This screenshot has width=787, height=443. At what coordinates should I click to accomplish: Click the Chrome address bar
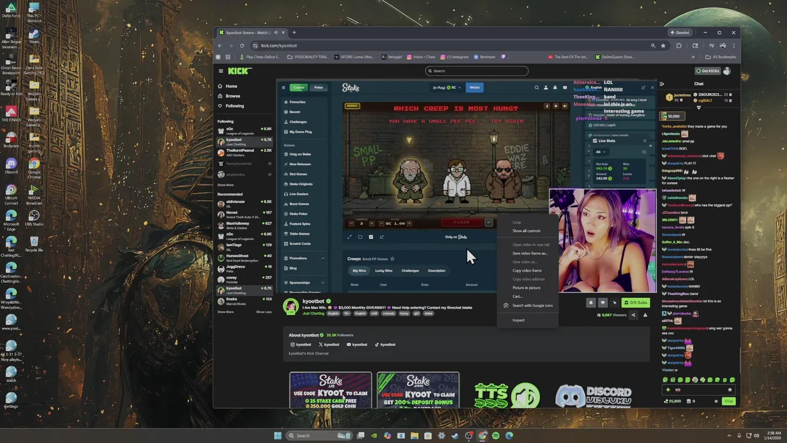point(452,46)
